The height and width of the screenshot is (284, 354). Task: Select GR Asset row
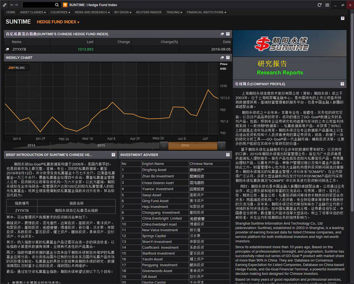(175, 276)
